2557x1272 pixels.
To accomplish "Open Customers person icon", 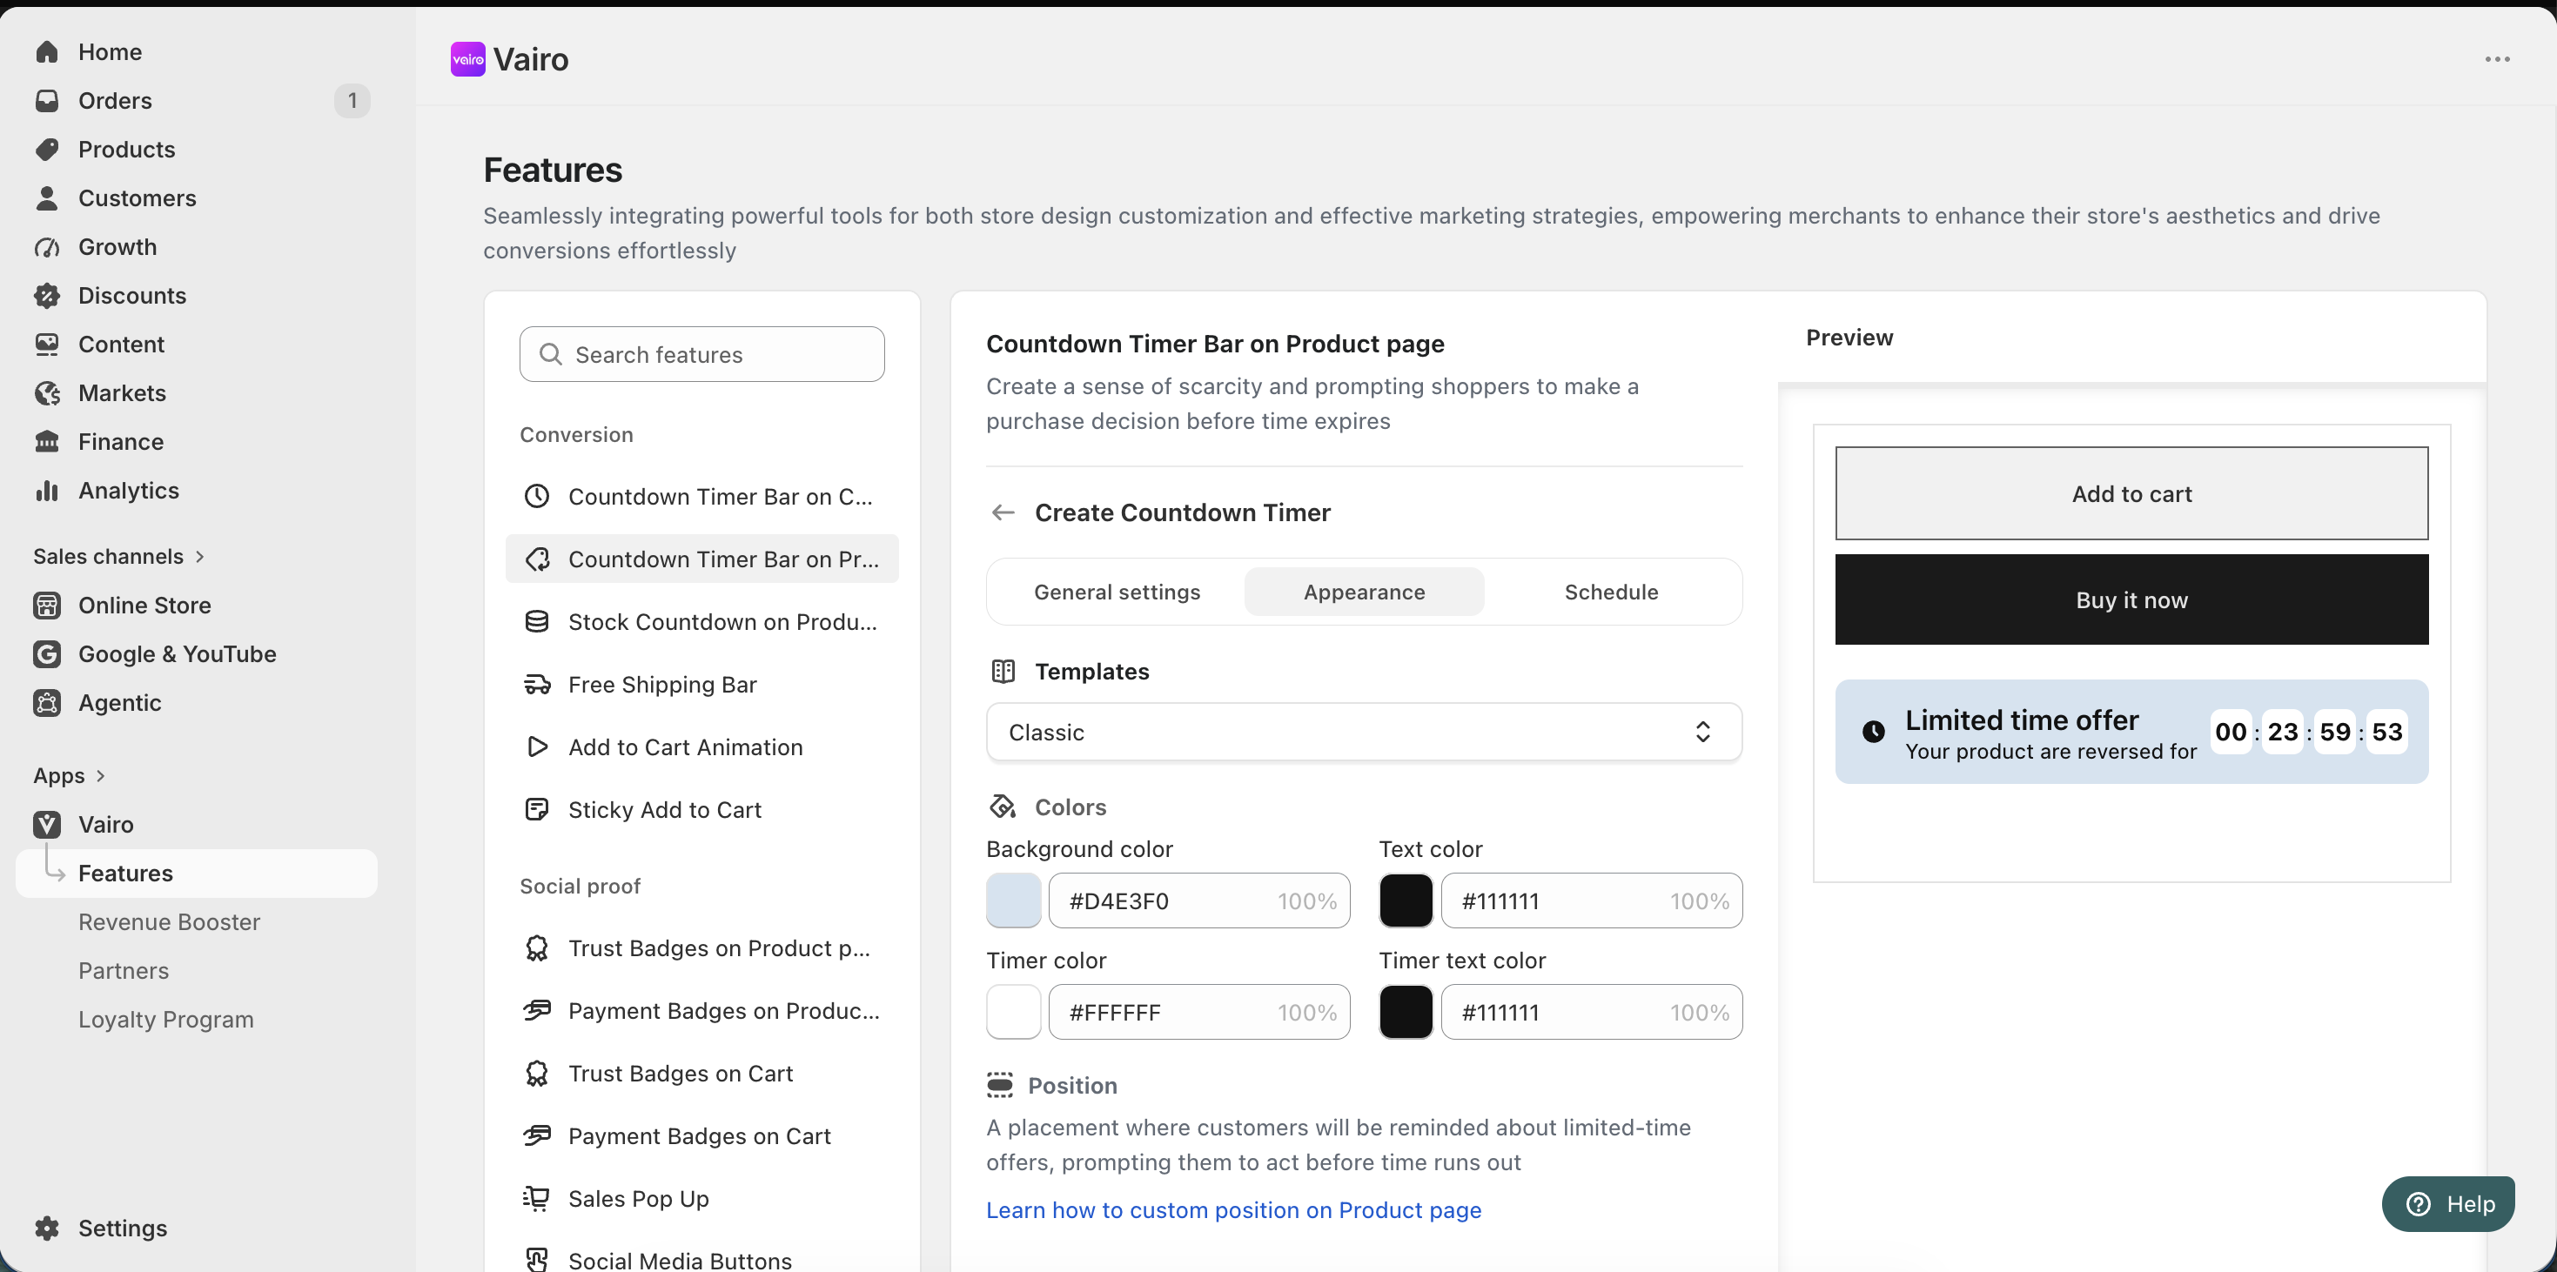I will point(47,197).
